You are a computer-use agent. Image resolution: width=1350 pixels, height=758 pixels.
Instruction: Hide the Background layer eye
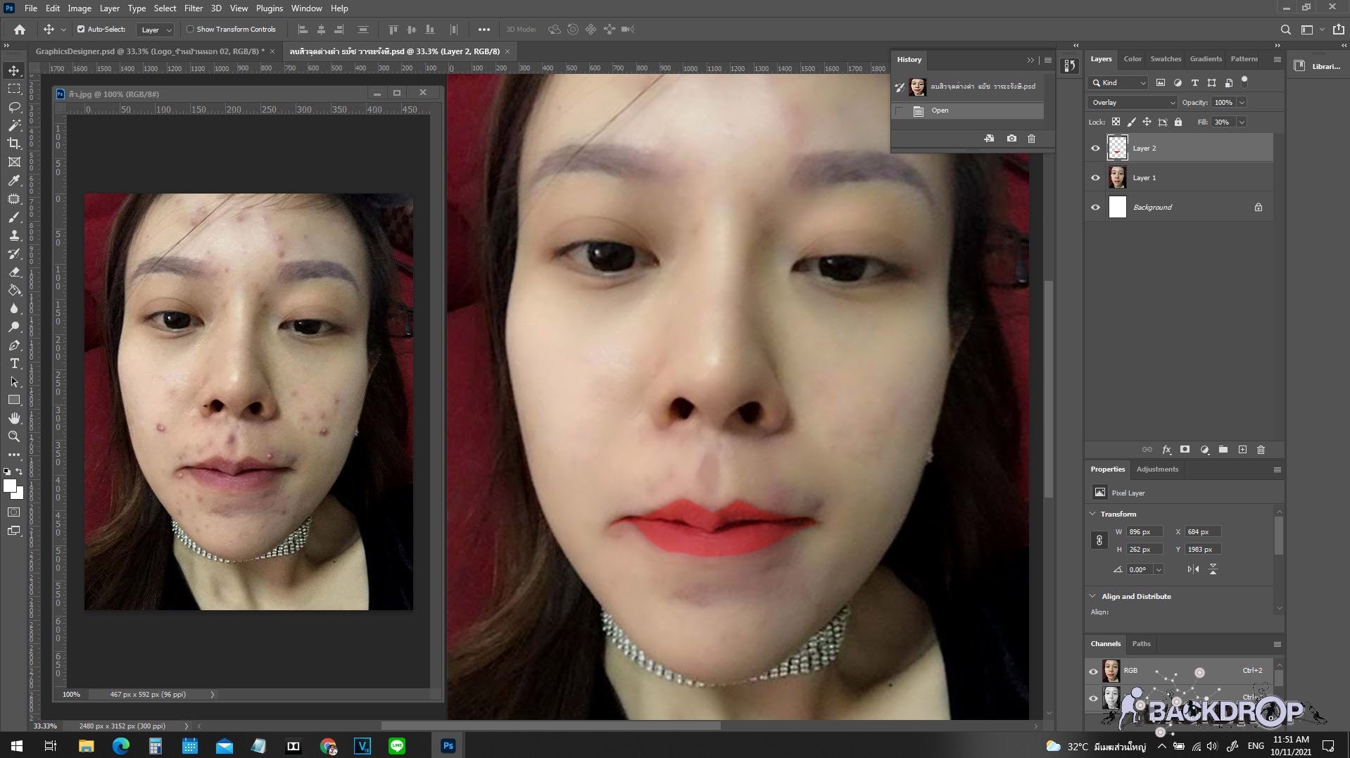1095,208
